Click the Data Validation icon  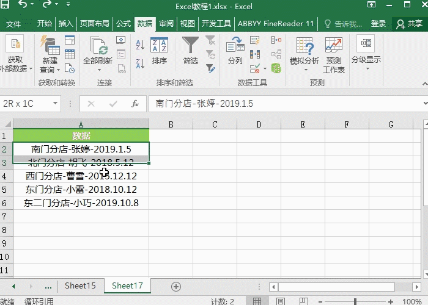(x=255, y=68)
